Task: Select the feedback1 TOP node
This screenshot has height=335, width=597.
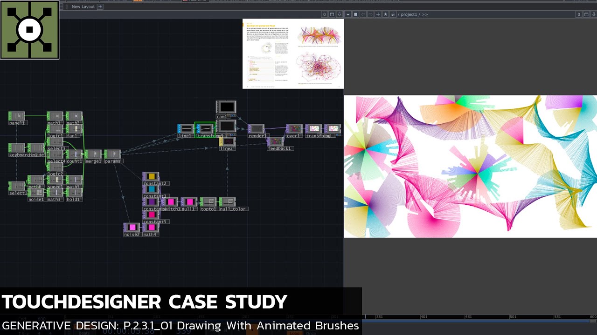Action: click(275, 141)
